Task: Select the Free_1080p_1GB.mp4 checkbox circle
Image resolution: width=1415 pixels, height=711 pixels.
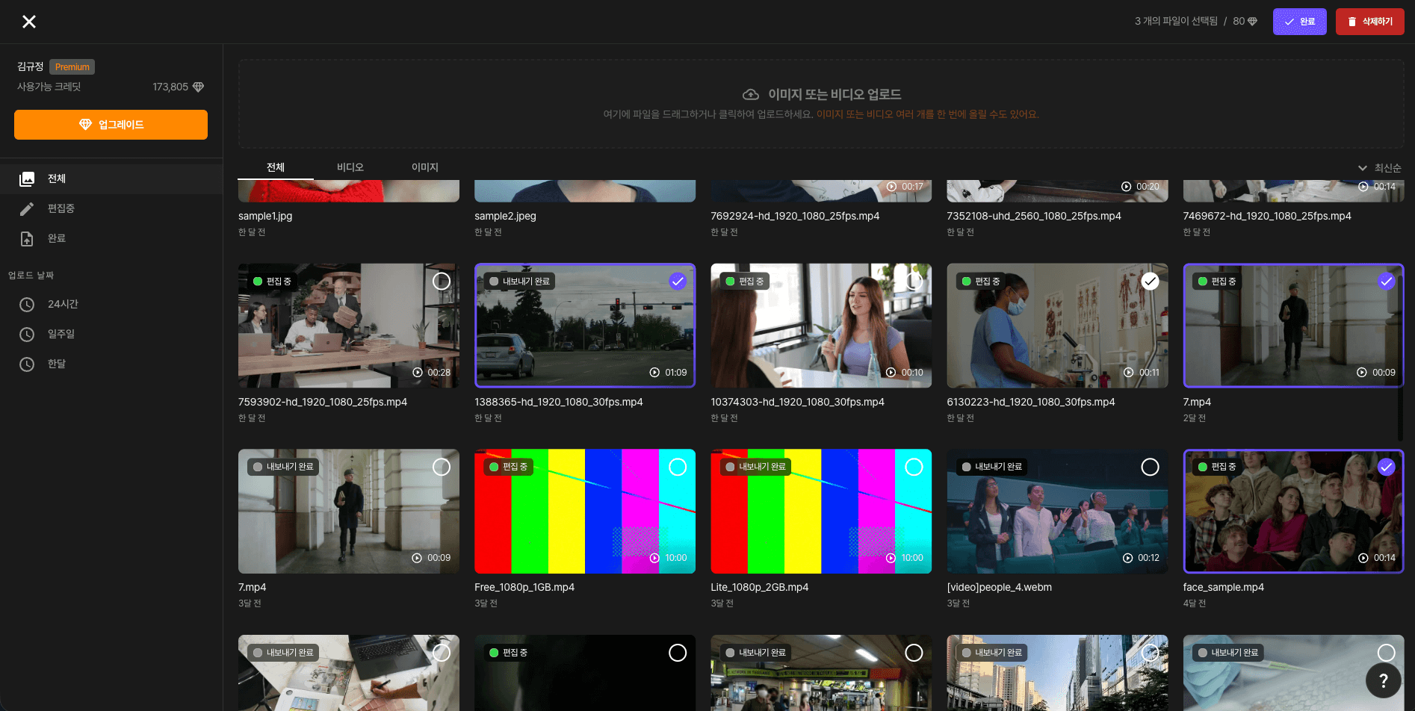Action: (677, 468)
